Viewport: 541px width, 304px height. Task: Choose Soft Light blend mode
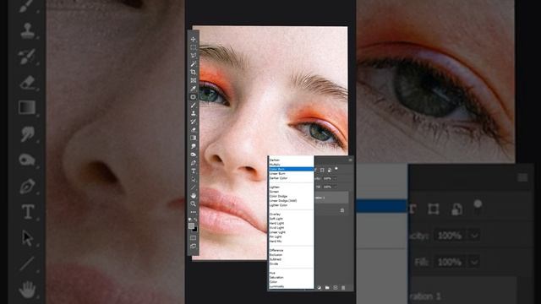[x=276, y=219]
